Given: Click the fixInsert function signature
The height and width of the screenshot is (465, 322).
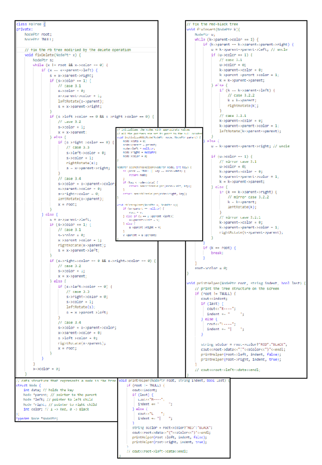Looking at the screenshot, I should [x=213, y=29].
